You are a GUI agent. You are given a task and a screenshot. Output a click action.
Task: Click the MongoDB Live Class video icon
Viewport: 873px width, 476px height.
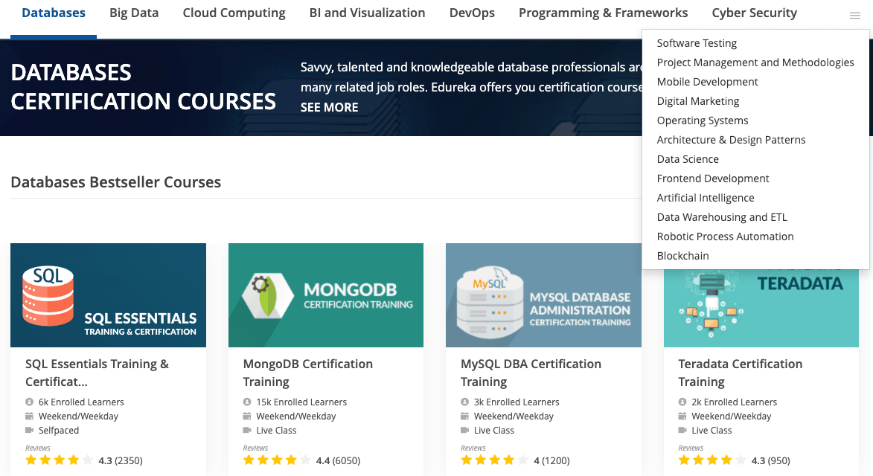point(247,430)
